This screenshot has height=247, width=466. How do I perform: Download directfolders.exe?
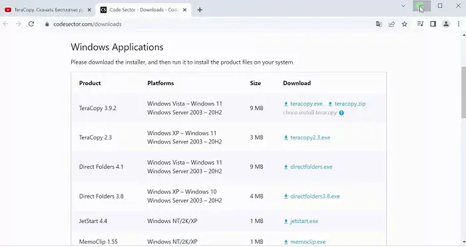point(308,167)
